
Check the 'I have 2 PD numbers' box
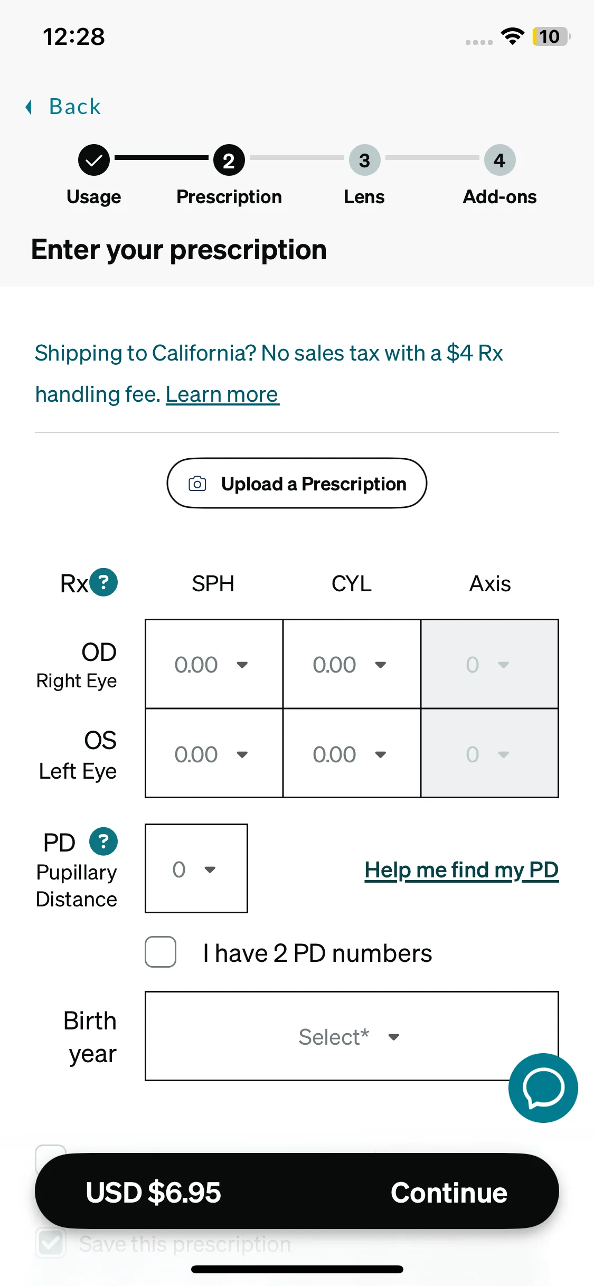point(161,952)
